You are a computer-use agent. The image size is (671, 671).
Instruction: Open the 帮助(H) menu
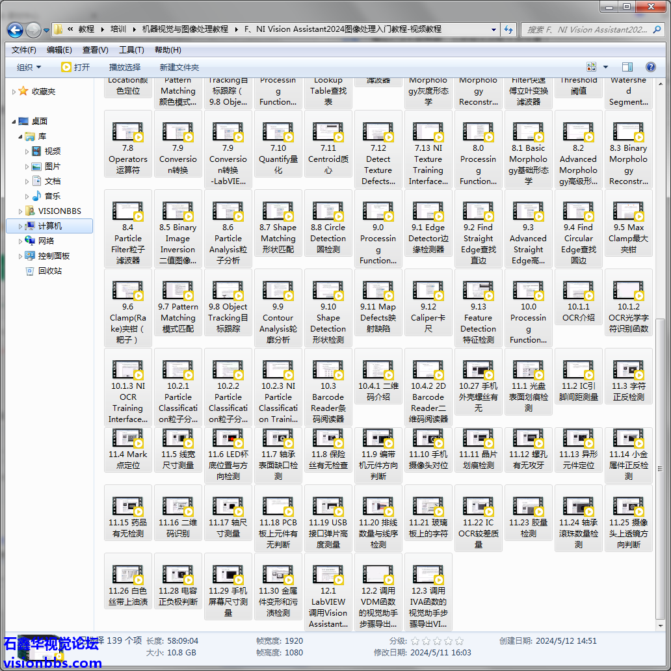168,50
